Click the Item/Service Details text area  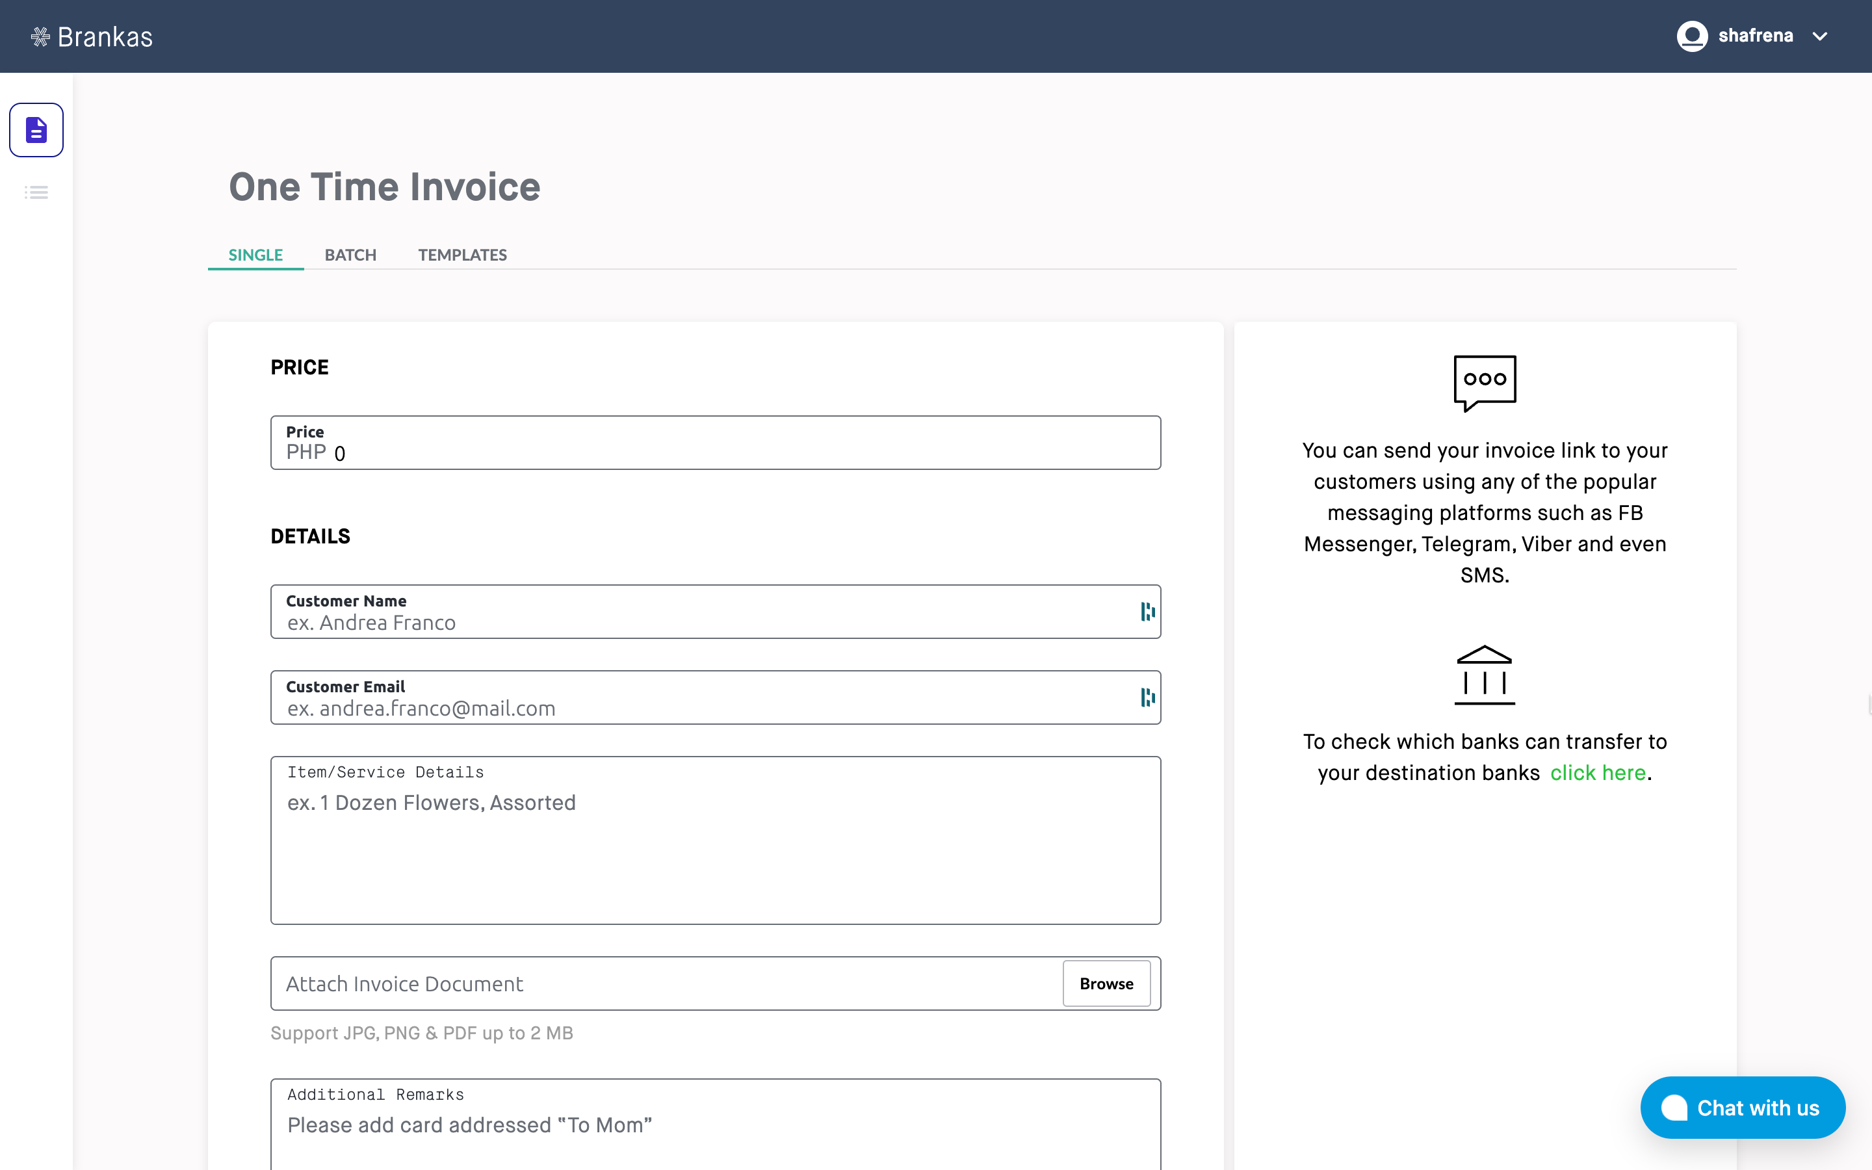(x=715, y=851)
